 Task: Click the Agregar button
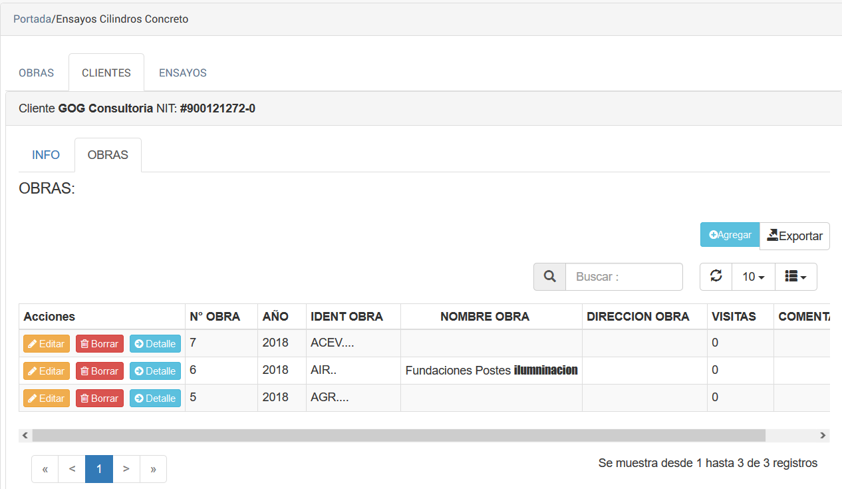click(730, 235)
